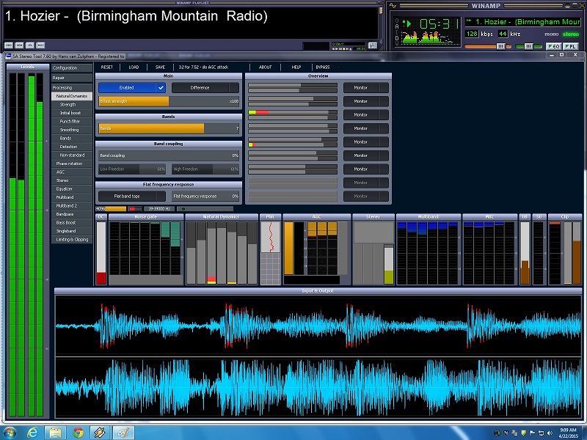
Task: Click the REM button in Winamp Playlist
Action: click(20, 45)
